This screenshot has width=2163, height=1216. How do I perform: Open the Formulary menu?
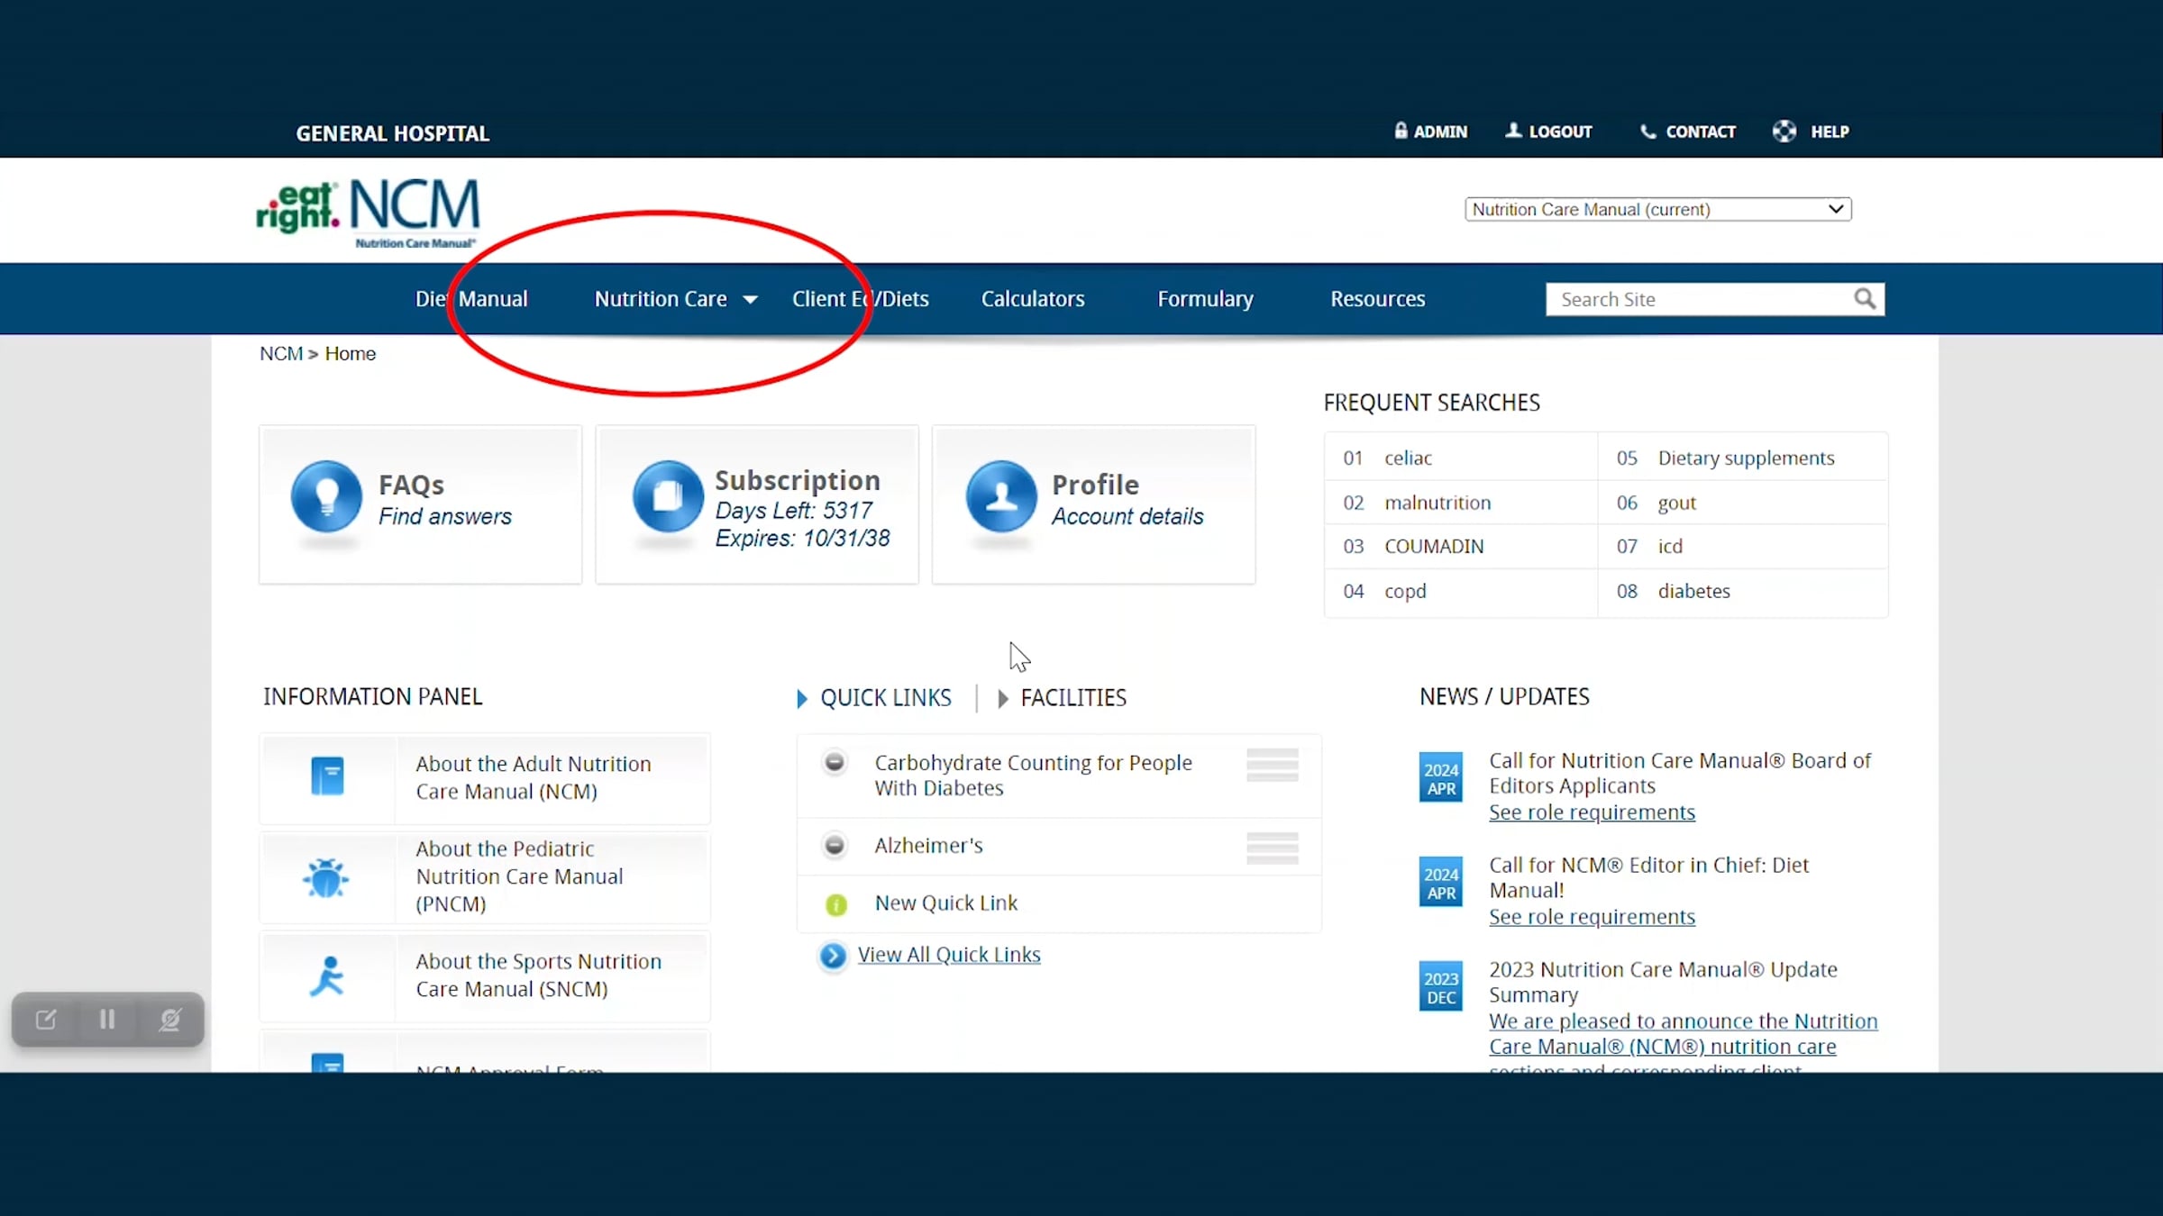[x=1206, y=299]
